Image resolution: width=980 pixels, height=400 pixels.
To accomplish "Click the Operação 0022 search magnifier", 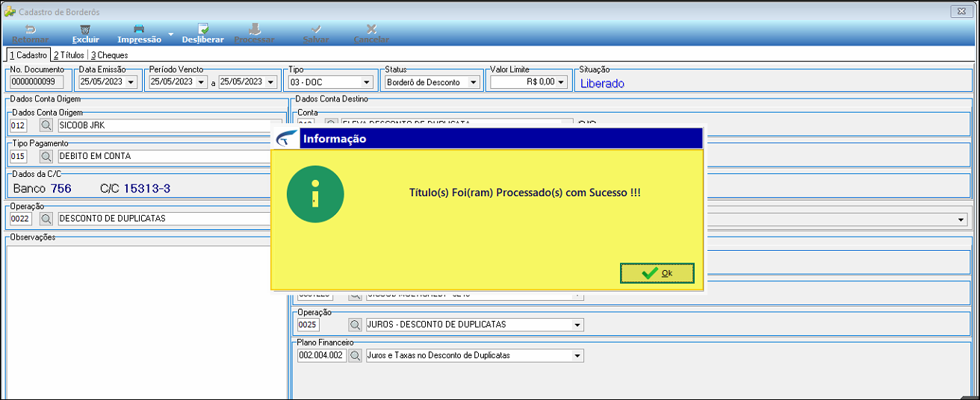I will tap(46, 219).
